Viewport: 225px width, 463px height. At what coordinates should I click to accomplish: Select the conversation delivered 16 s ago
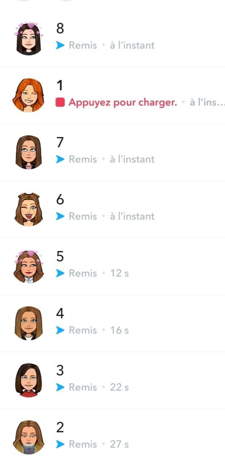(112, 323)
